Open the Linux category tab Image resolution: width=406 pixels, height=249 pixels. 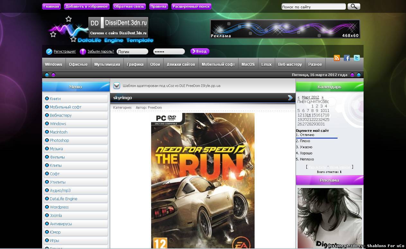coord(266,64)
